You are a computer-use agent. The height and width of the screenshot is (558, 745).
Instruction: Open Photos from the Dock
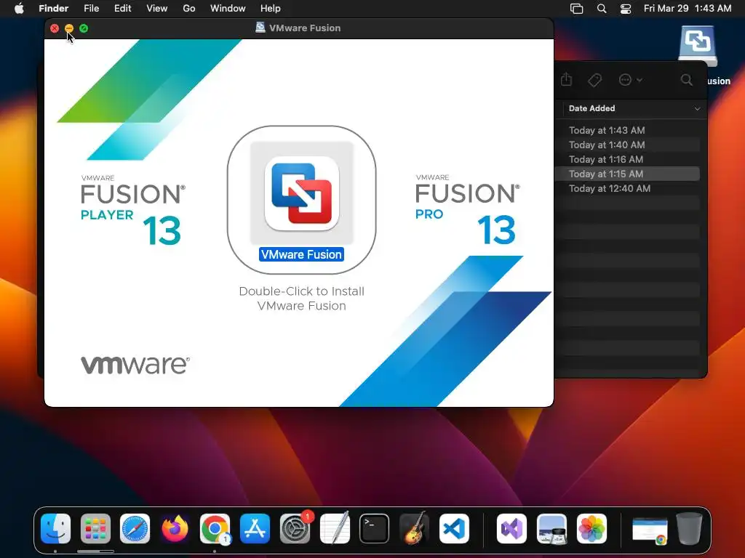point(591,528)
